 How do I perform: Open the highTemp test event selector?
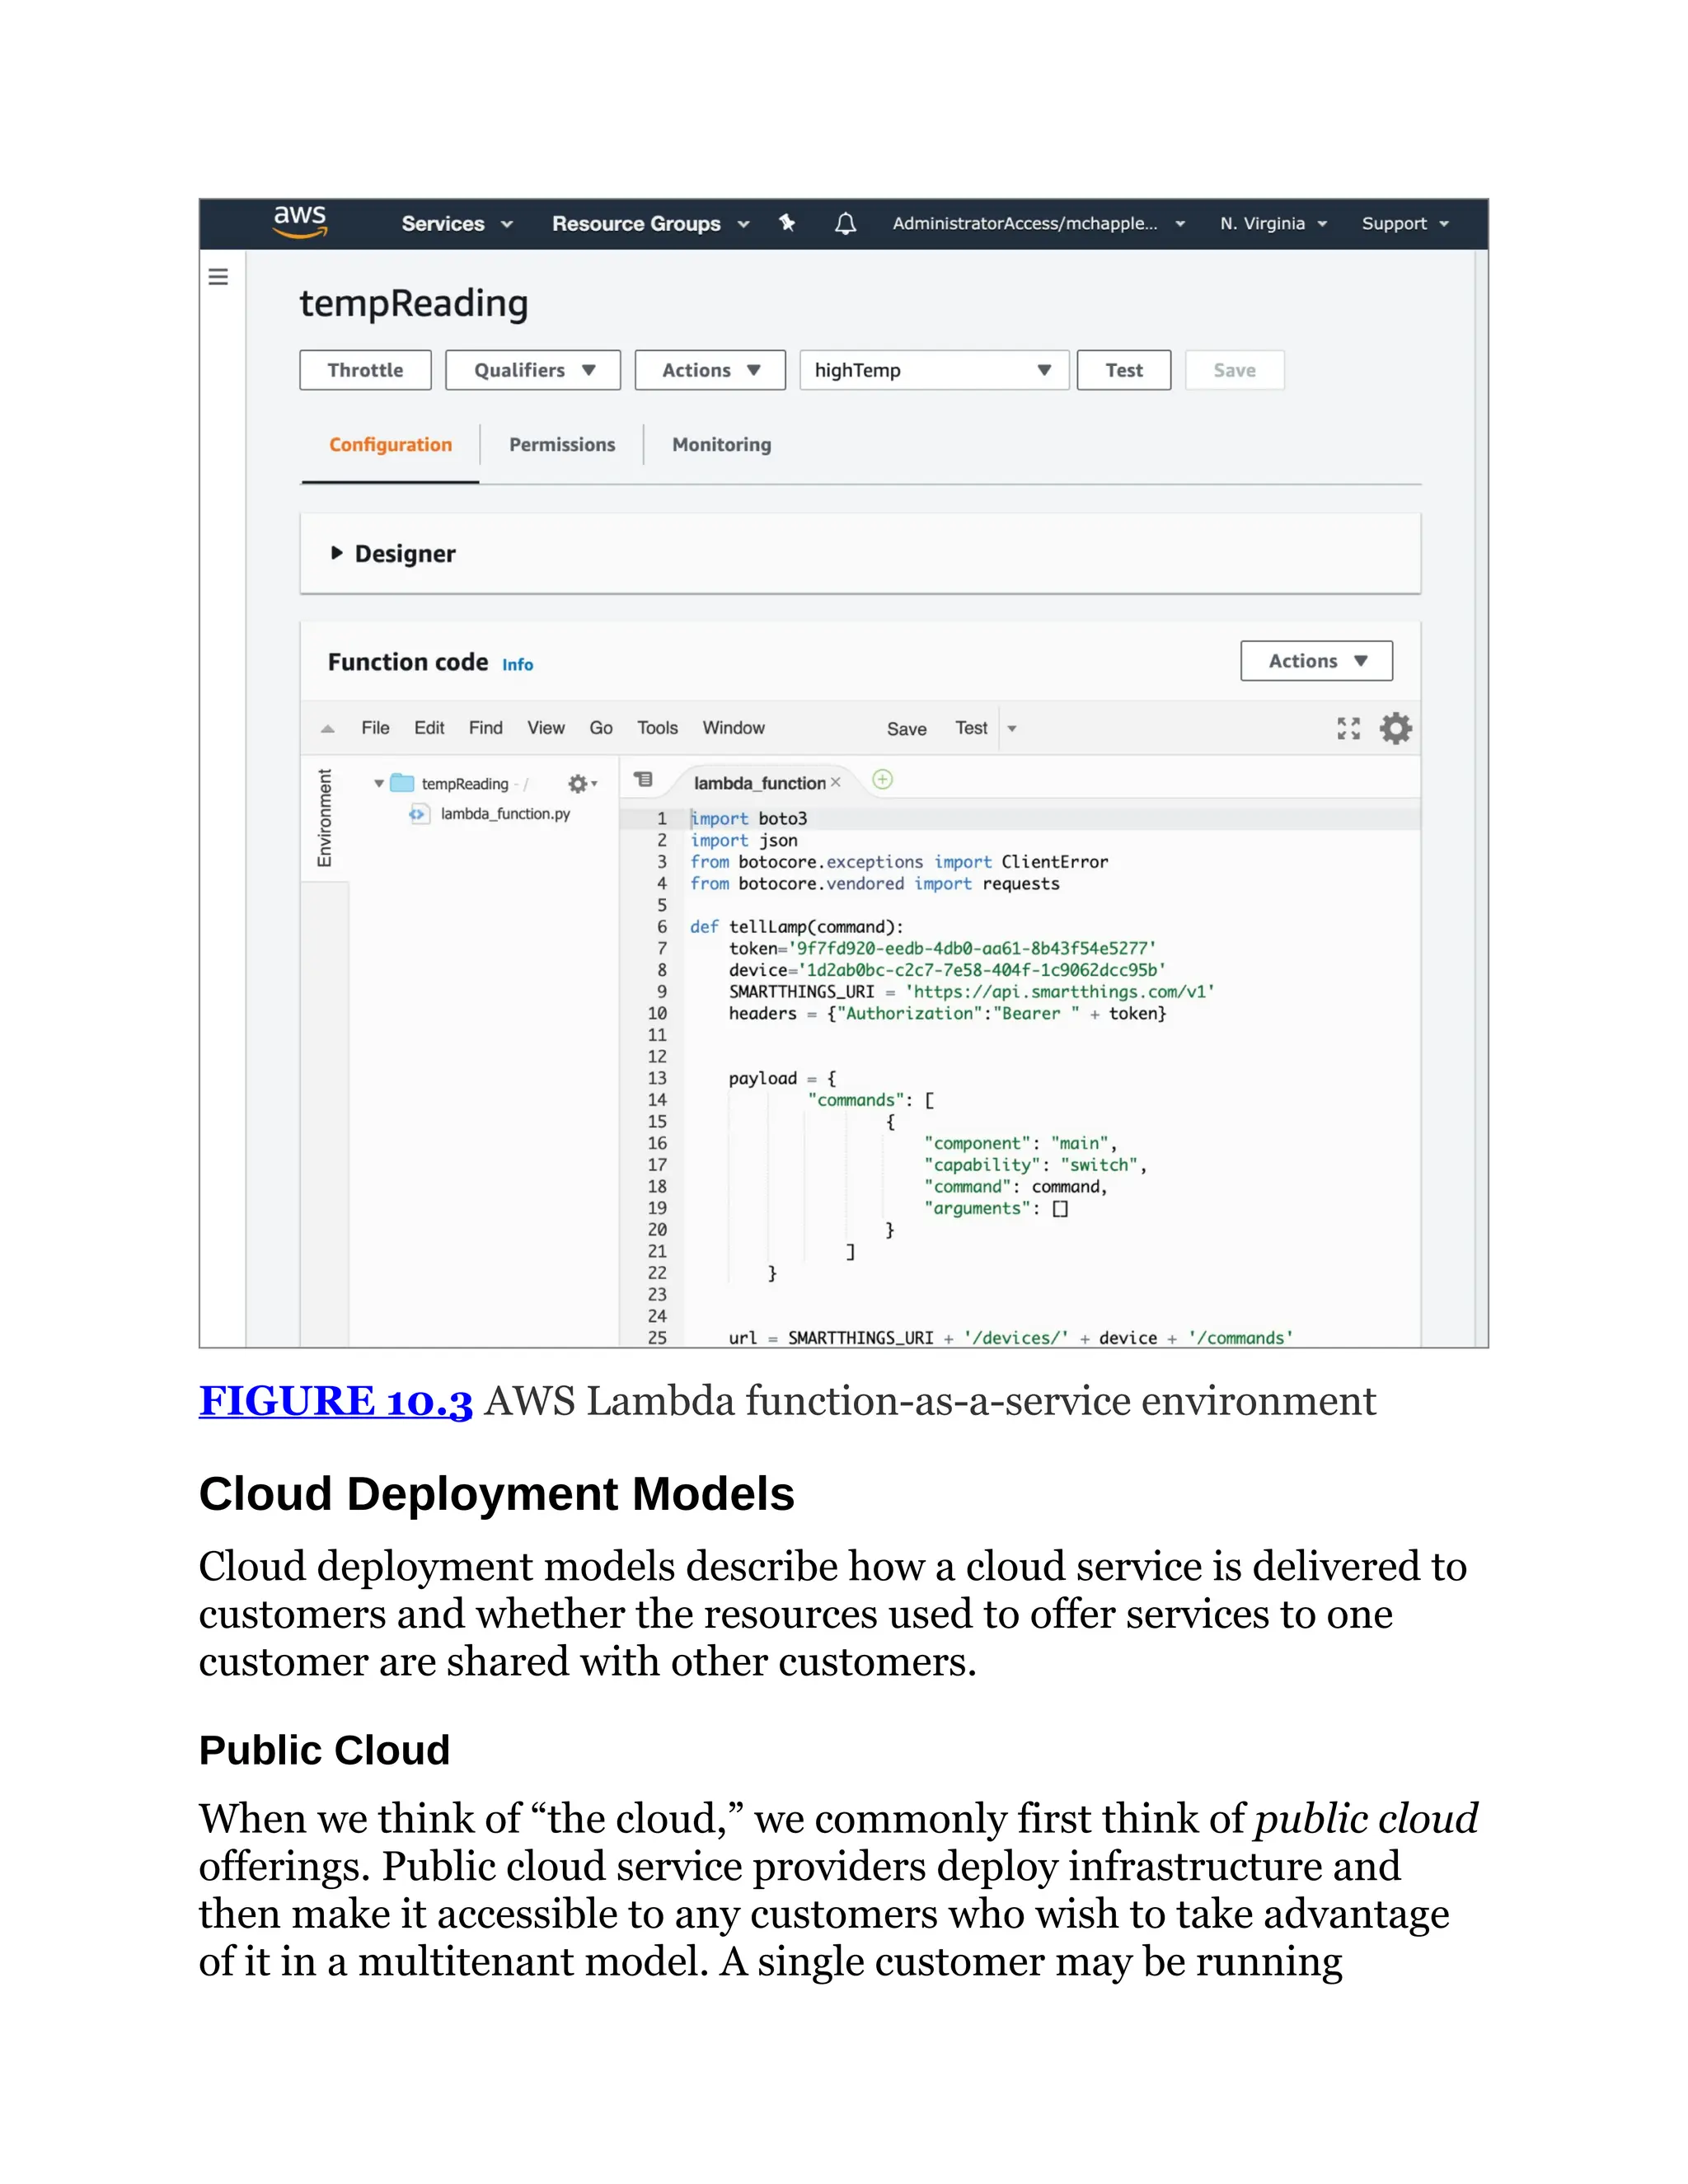point(934,370)
